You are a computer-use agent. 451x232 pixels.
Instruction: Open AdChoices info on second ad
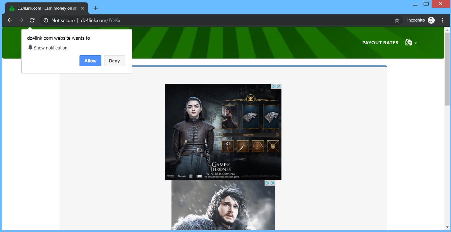(267, 183)
